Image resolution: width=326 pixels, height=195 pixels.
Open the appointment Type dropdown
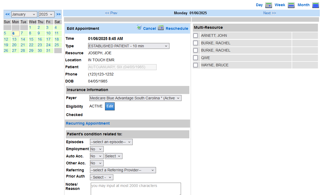coord(129,46)
